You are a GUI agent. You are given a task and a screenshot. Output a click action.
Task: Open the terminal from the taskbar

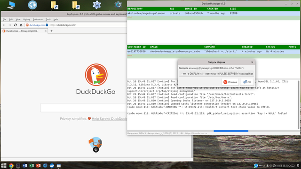click(x=18, y=166)
